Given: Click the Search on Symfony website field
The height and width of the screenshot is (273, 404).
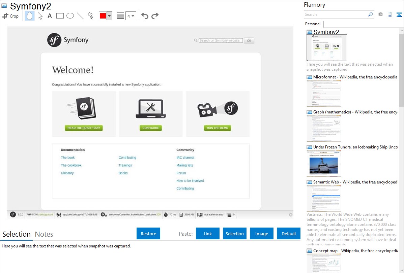Looking at the screenshot, I should tap(221, 40).
